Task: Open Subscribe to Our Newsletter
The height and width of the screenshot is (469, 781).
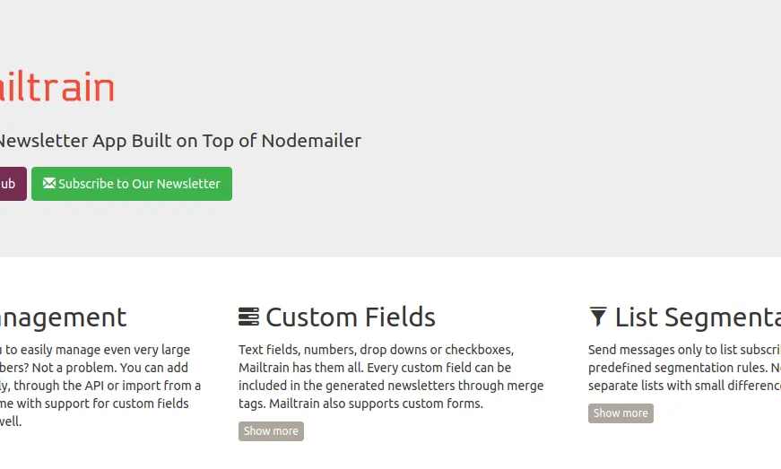Action: (x=132, y=184)
